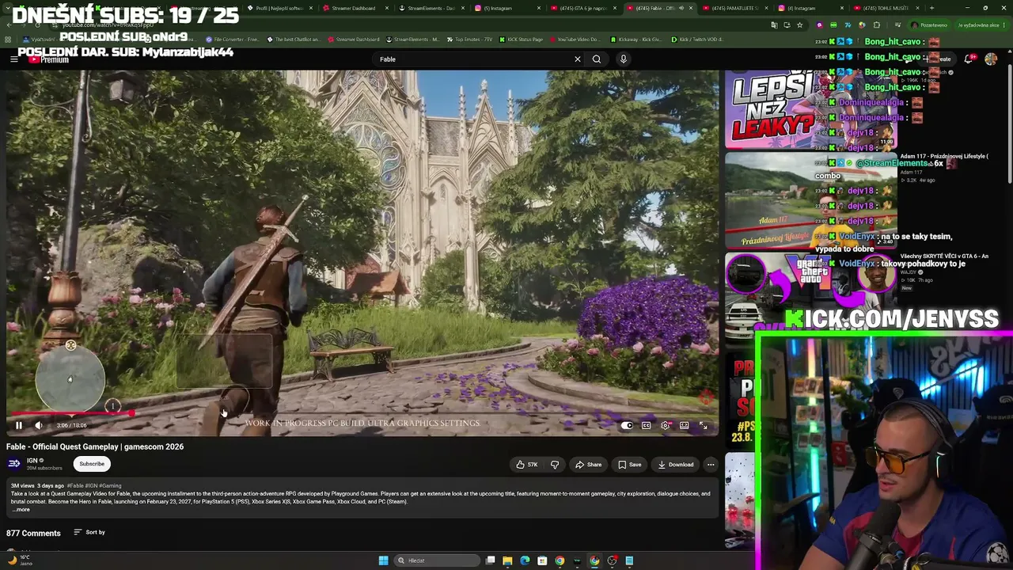This screenshot has width=1013, height=570.
Task: Like the video showing 57K likes
Action: tap(527, 465)
